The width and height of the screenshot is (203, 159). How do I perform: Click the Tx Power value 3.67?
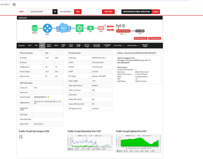(x=47, y=58)
